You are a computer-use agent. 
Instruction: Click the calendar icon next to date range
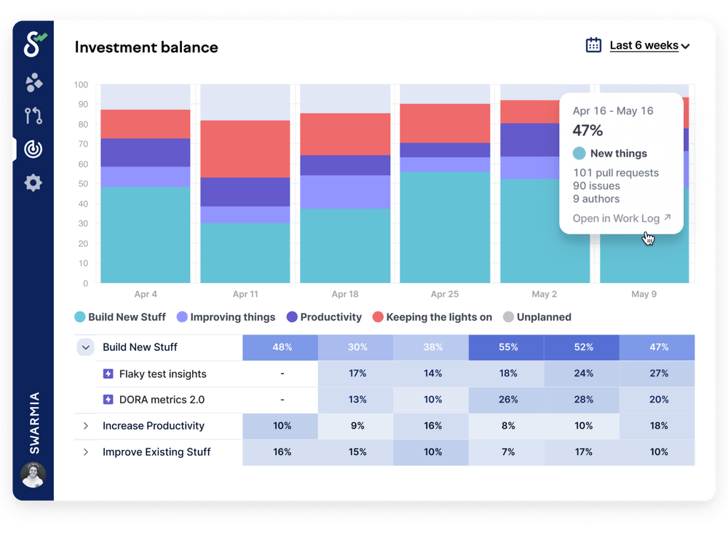(x=594, y=44)
